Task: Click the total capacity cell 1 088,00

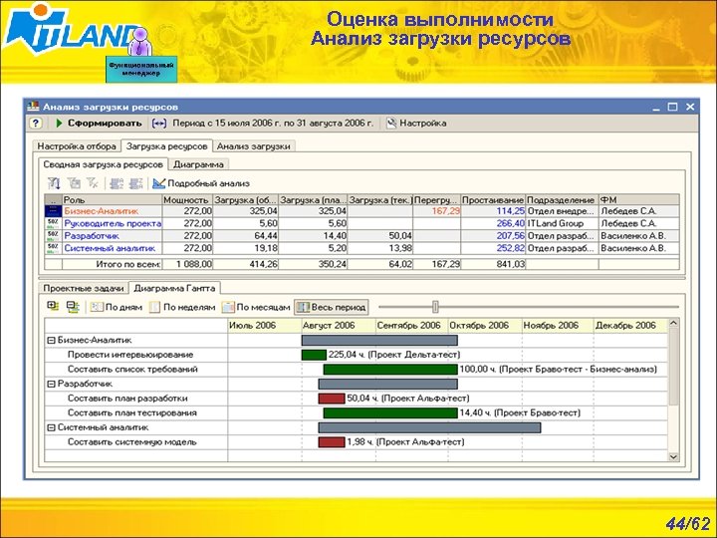Action: pyautogui.click(x=187, y=264)
